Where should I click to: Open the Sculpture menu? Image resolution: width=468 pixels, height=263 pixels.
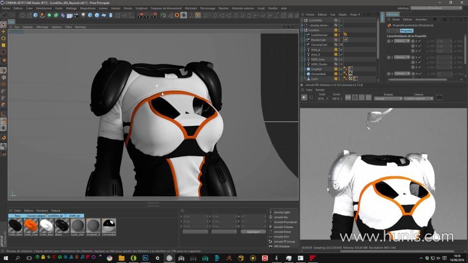[x=141, y=8]
